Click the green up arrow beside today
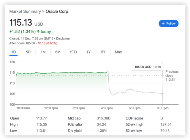 pos(38,32)
